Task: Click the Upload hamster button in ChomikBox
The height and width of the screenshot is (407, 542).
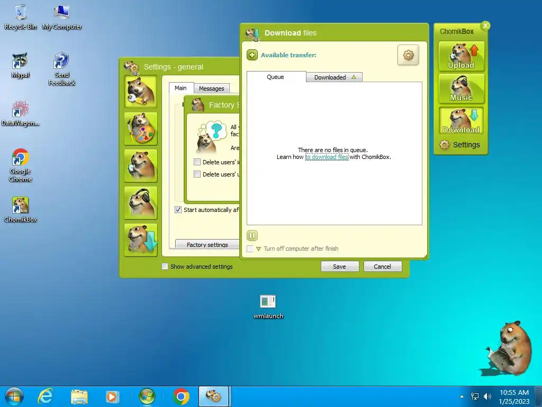Action: click(x=461, y=56)
